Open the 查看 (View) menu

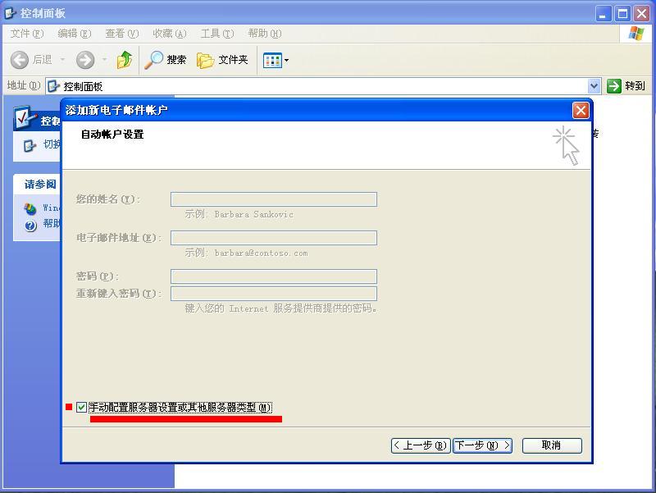tap(121, 34)
